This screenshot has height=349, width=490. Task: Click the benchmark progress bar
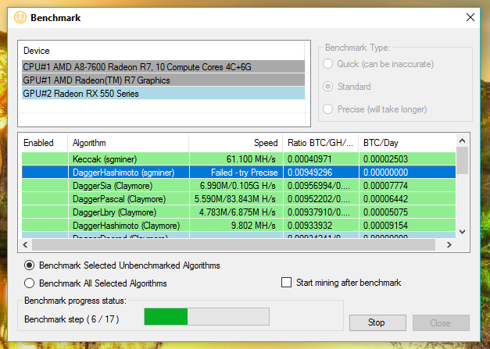(x=206, y=316)
